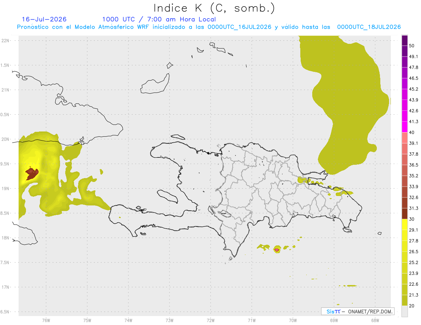Click the '73W' longitude label

tap(169, 320)
